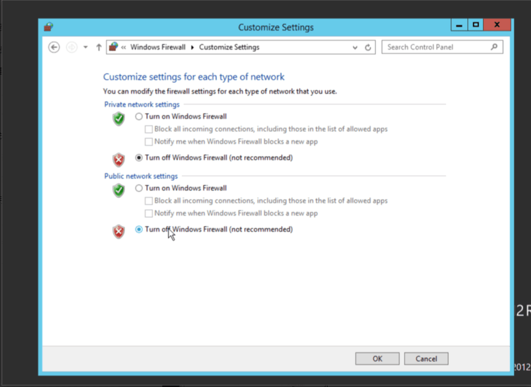Focus the Search Control Panel field
Image resolution: width=531 pixels, height=387 pixels.
tap(442, 47)
